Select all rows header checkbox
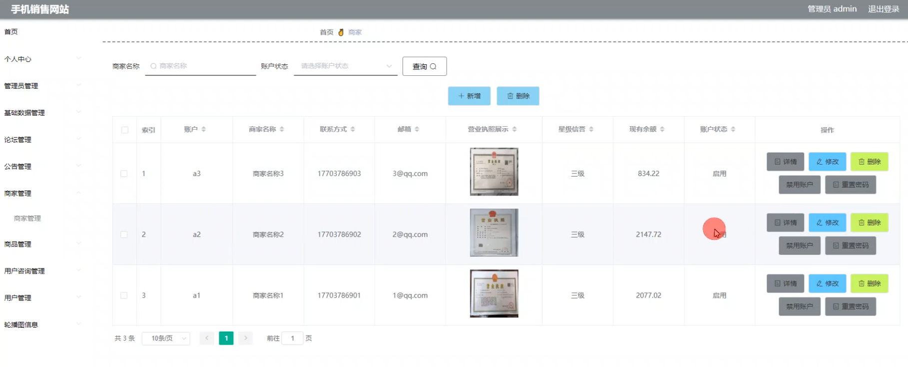 [x=125, y=130]
